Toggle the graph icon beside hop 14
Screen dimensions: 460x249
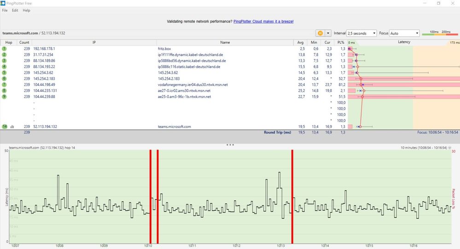click(x=12, y=127)
